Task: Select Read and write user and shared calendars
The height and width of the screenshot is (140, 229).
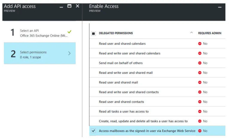Action: 129,54
